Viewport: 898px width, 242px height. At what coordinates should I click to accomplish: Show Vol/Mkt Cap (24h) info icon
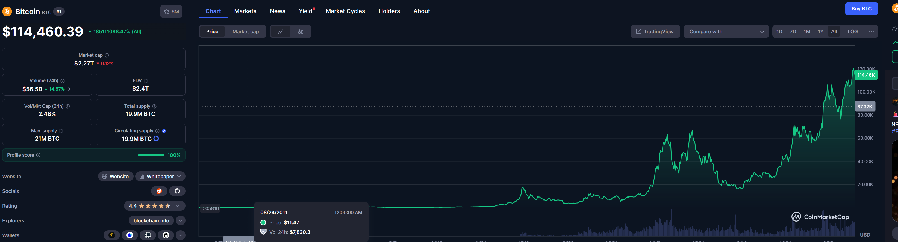(68, 106)
